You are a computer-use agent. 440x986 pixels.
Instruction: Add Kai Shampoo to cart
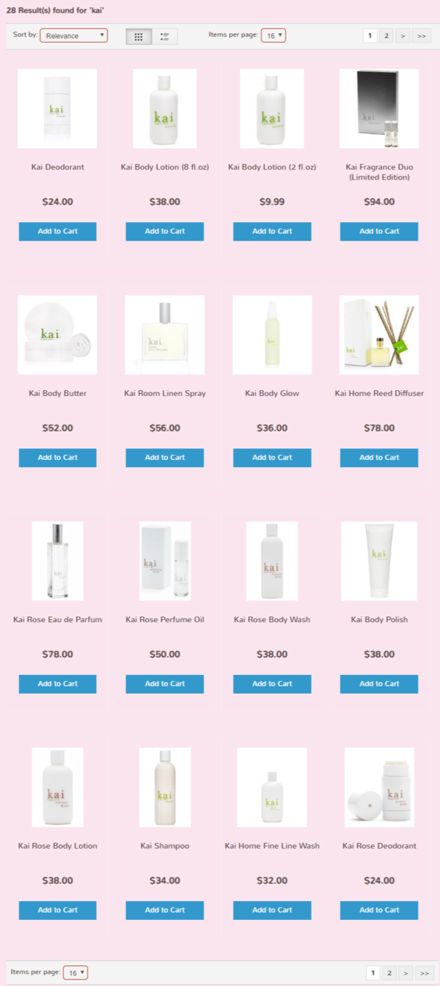(165, 910)
